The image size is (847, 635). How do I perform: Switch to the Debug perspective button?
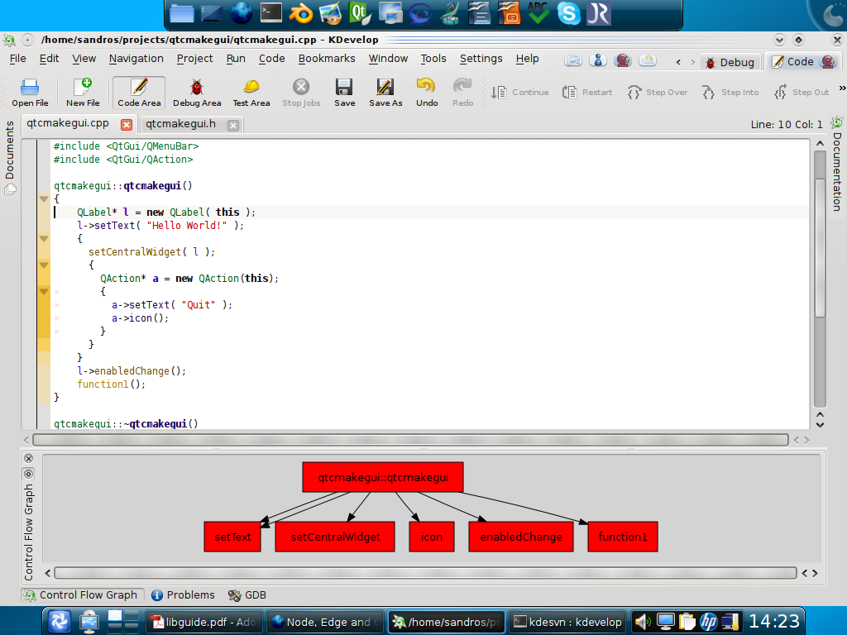[730, 62]
